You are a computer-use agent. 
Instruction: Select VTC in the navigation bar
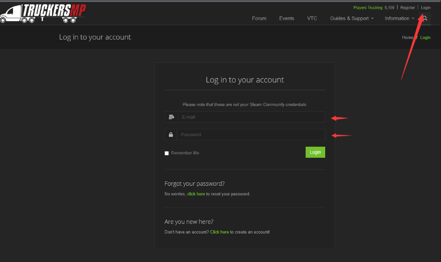click(312, 18)
